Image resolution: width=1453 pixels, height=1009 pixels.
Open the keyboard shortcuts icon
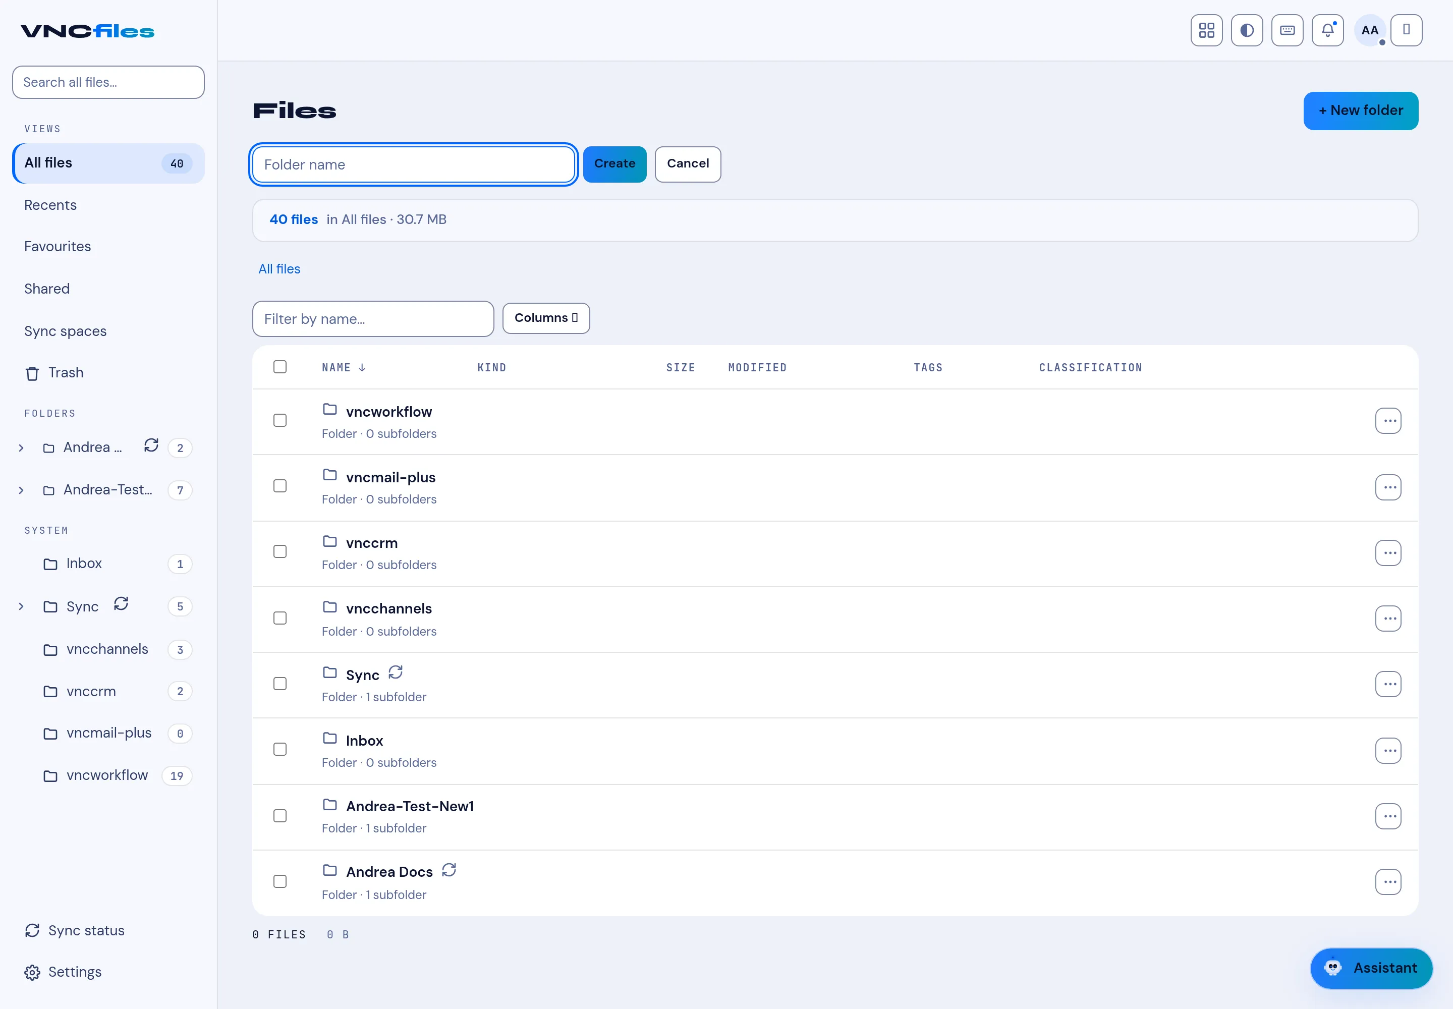(1288, 30)
